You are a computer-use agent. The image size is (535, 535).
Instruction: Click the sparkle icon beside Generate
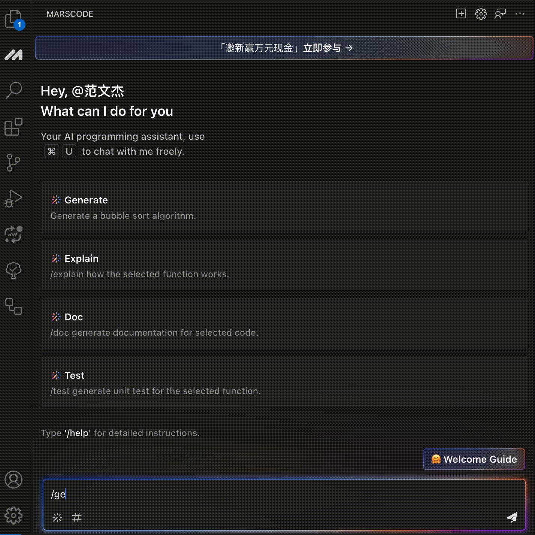(x=56, y=200)
